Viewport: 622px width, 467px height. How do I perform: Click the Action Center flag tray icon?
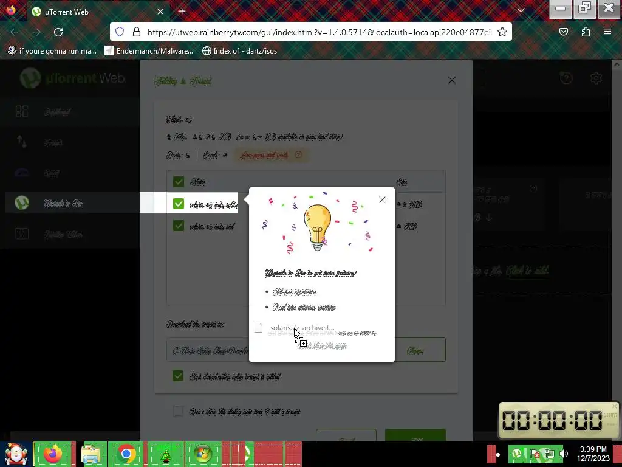tap(535, 453)
